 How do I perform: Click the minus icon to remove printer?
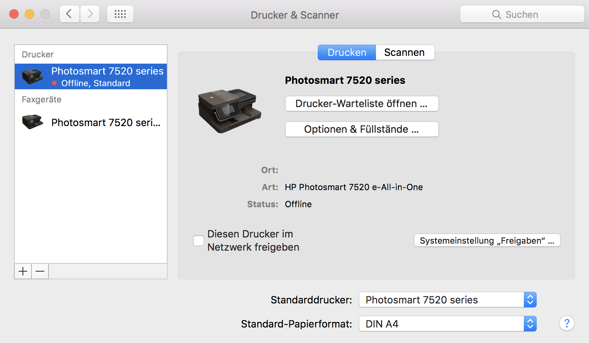point(40,271)
